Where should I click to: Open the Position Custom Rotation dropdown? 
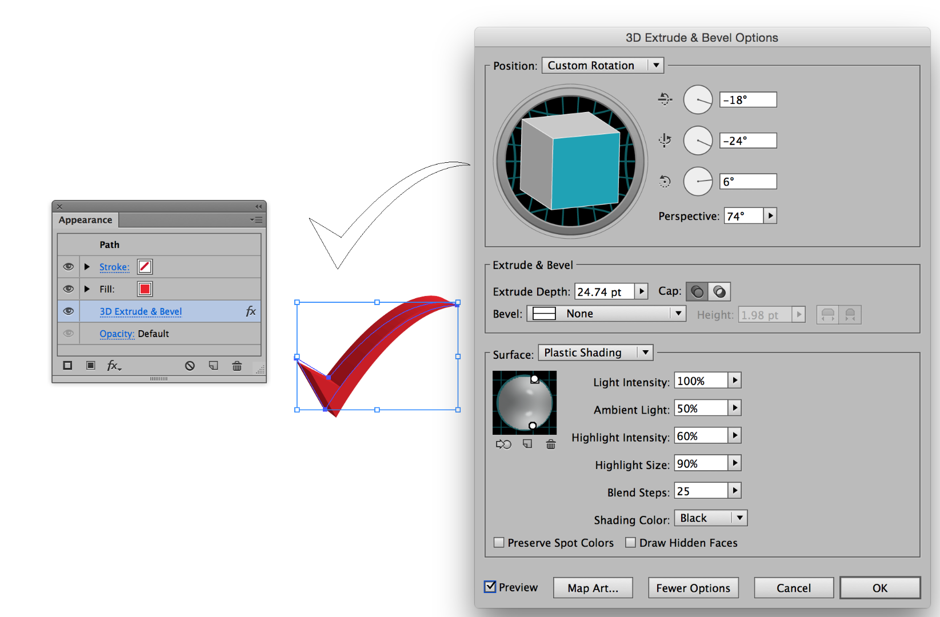(602, 65)
